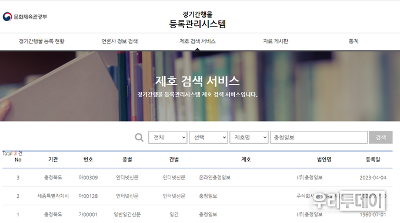The image size is (400, 223).
Task: Click the 제호 column header
Action: click(x=246, y=160)
